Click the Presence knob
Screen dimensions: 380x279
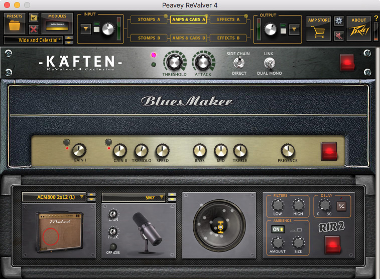click(x=288, y=151)
